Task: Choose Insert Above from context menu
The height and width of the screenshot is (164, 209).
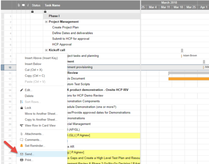Action: (x=41, y=58)
